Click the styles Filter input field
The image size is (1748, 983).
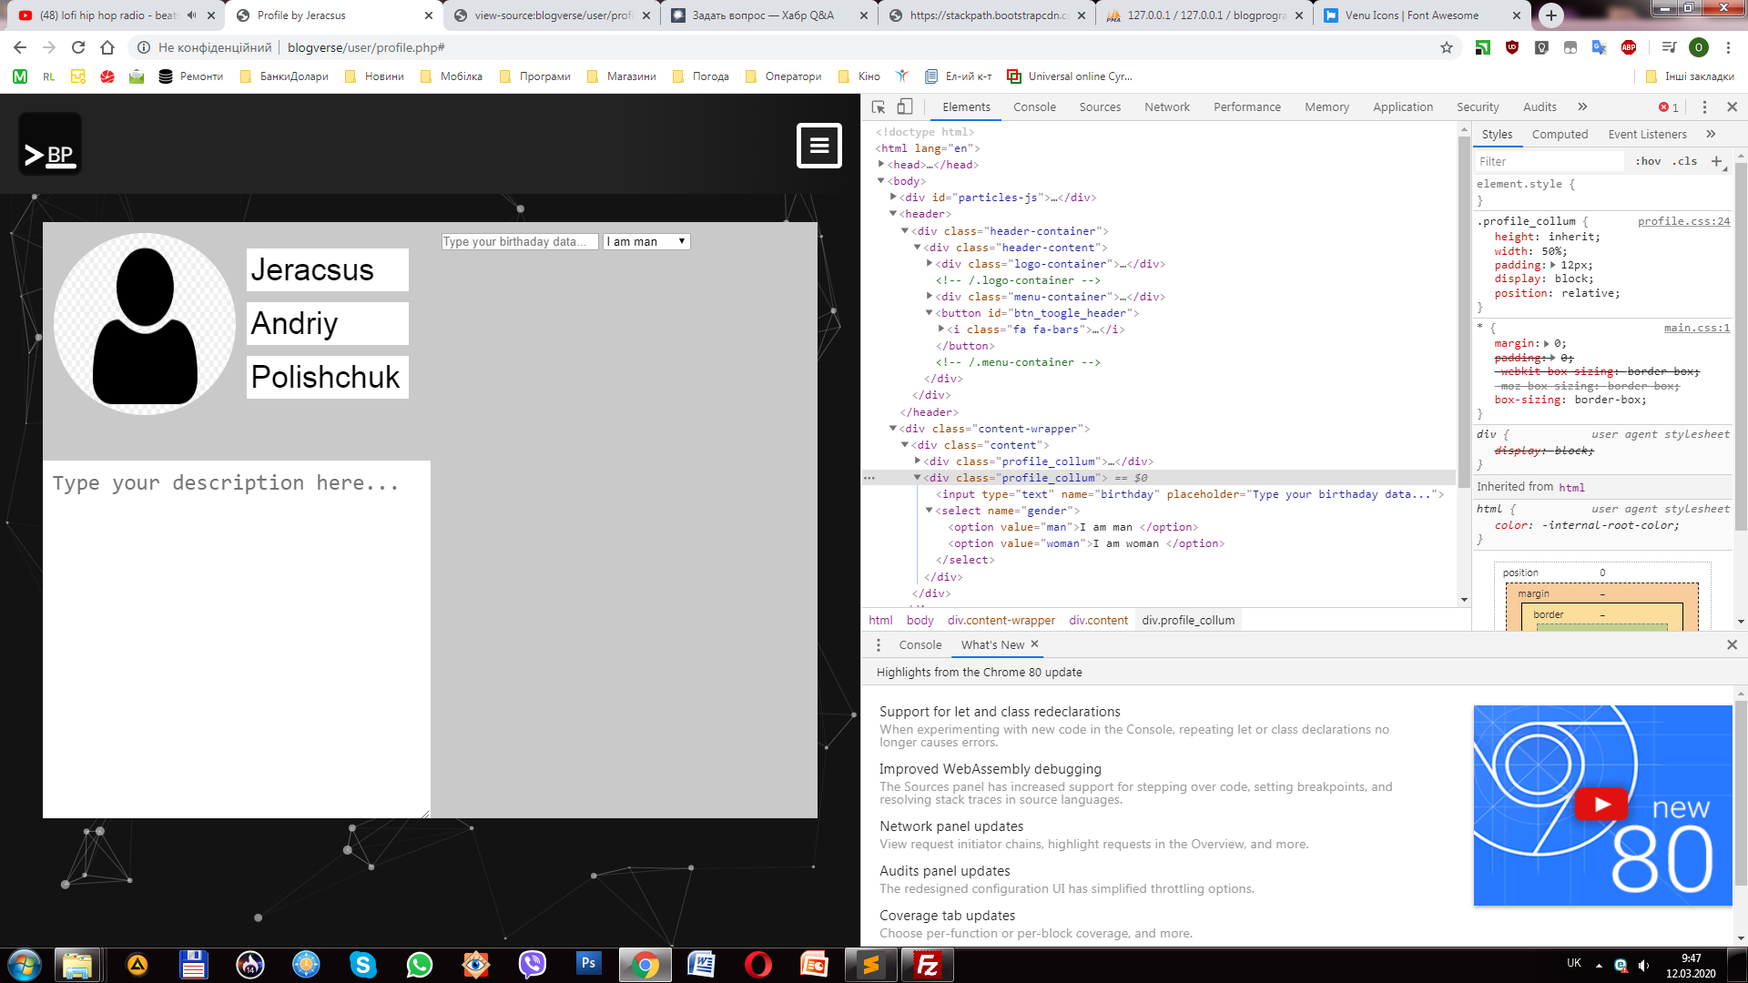(1549, 161)
